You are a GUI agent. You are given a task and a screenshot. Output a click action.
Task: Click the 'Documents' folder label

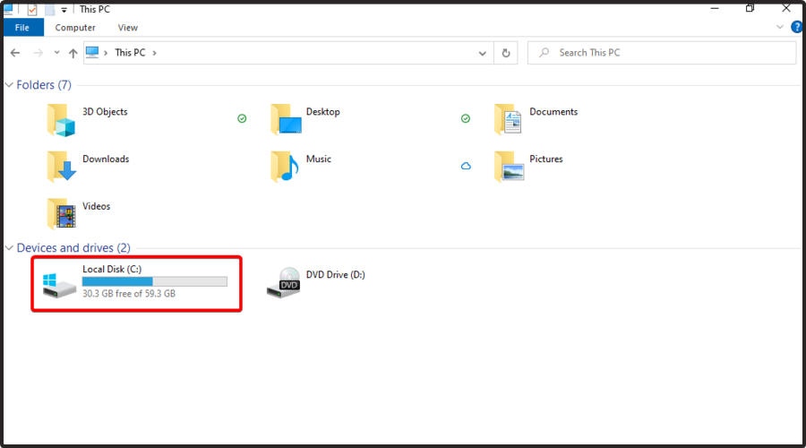click(x=553, y=112)
